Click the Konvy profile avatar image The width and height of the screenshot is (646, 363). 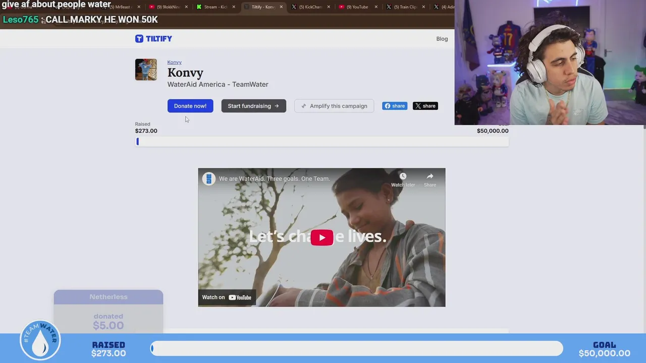[x=146, y=70]
